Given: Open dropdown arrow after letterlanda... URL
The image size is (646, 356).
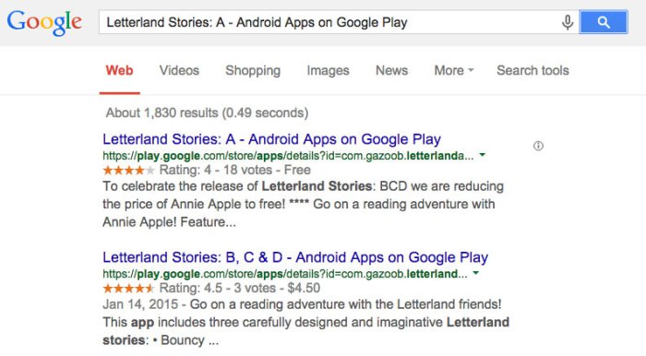Looking at the screenshot, I should (482, 155).
